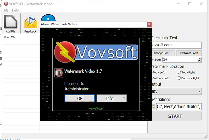This screenshot has height=140, width=209.
Task: Click the destination browse folder icon
Action: coord(153,107)
